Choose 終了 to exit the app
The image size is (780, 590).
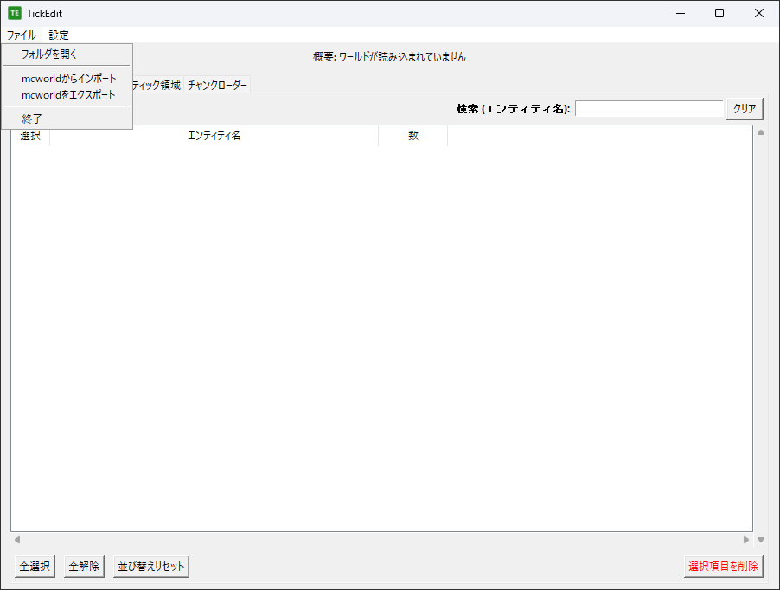coord(67,119)
